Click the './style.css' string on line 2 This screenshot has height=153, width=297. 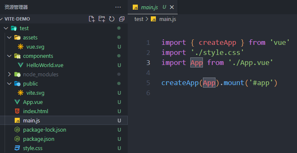pos(217,52)
